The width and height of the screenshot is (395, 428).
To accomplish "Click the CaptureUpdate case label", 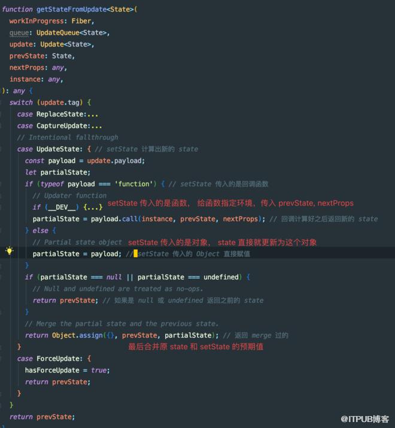I will [x=62, y=126].
